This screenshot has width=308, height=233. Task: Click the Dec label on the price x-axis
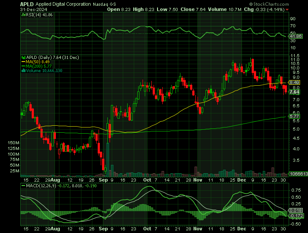[x=242, y=180]
